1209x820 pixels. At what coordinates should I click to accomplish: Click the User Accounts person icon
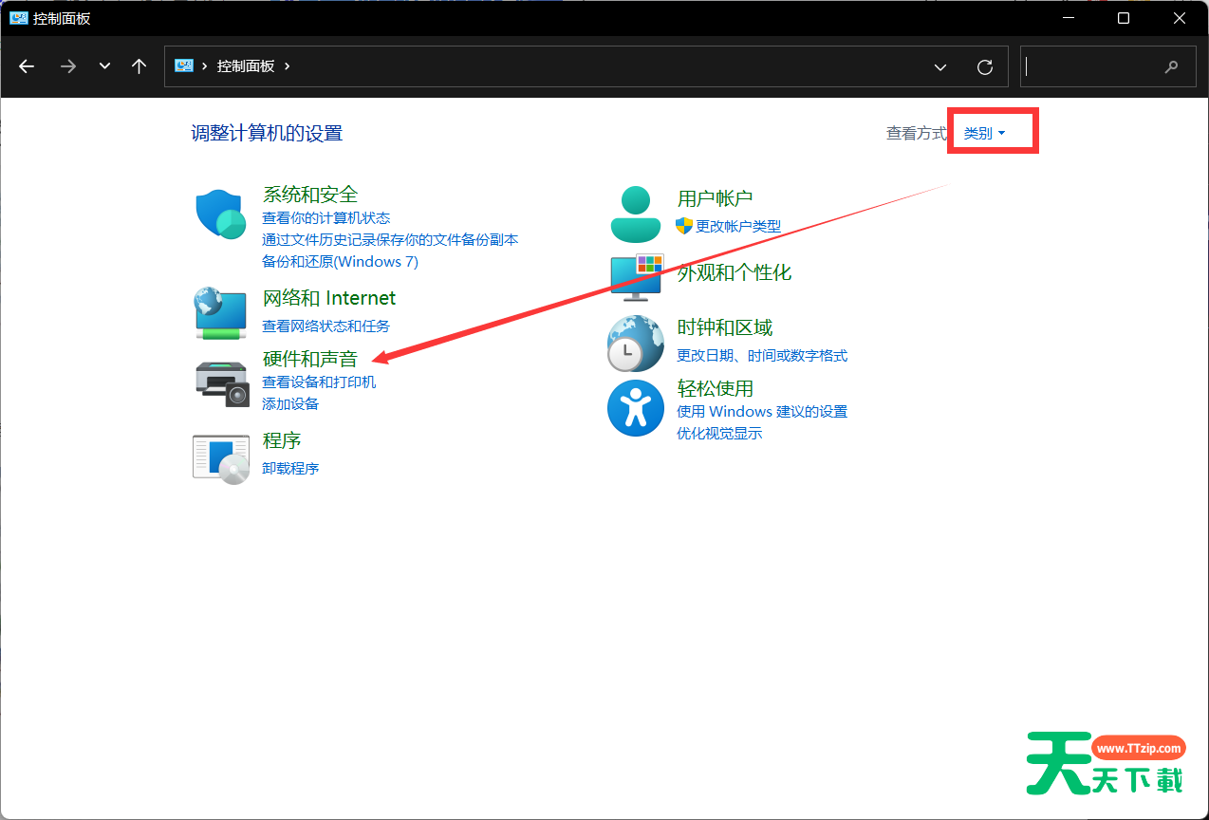tap(635, 214)
